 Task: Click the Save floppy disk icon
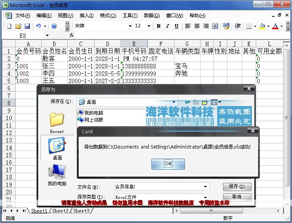(27, 26)
